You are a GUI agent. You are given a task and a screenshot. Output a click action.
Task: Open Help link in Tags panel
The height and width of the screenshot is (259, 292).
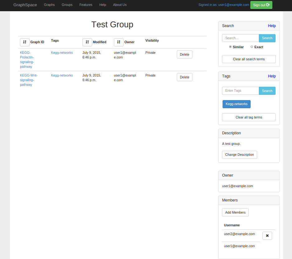click(x=272, y=76)
